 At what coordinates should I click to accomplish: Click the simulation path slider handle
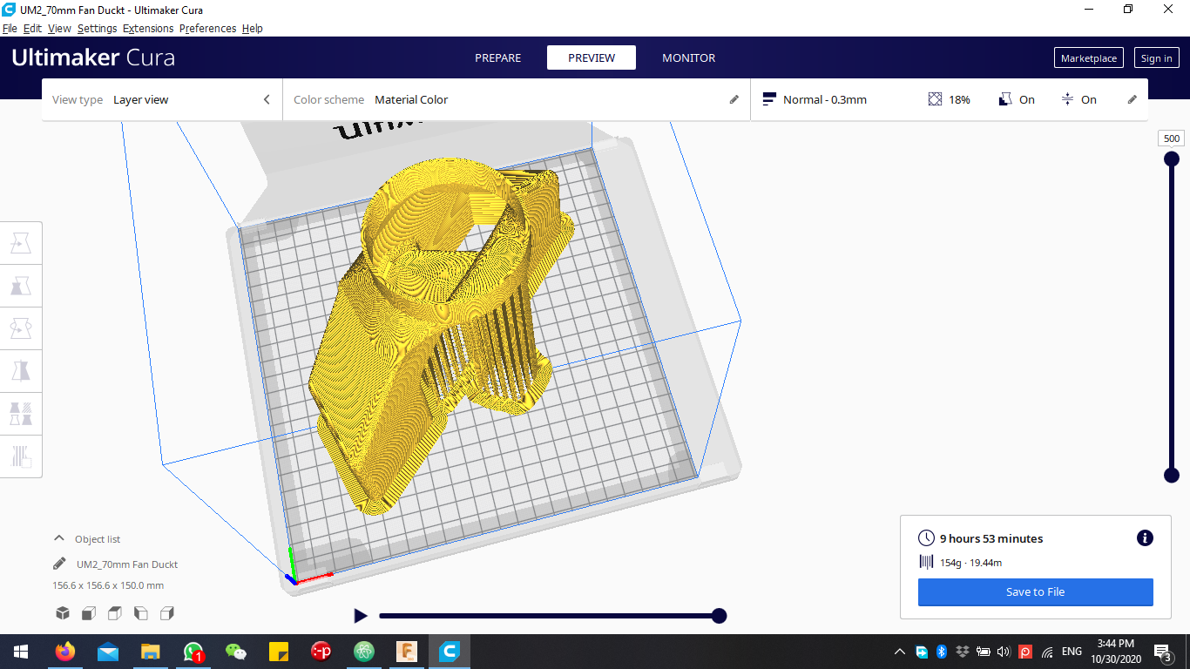click(x=719, y=616)
